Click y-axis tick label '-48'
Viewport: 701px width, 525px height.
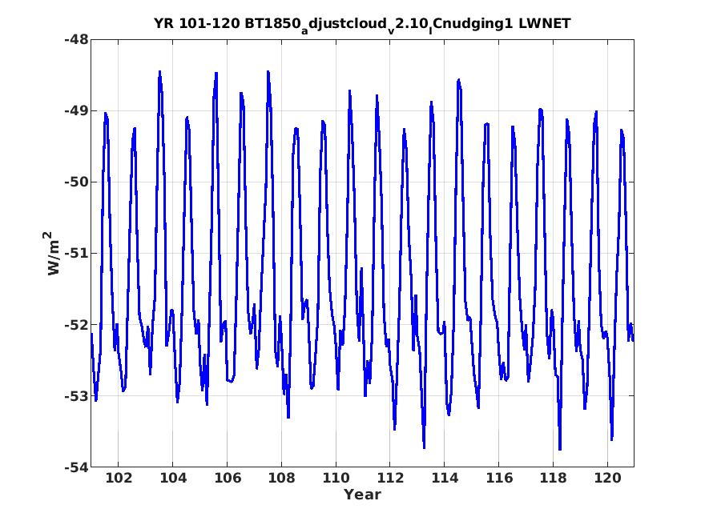click(x=76, y=40)
